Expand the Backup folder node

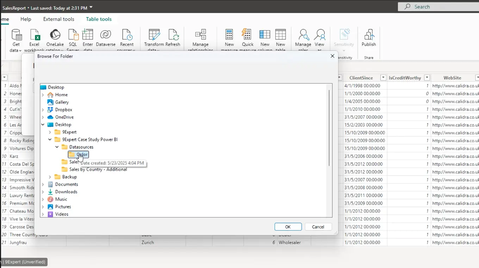(x=50, y=177)
